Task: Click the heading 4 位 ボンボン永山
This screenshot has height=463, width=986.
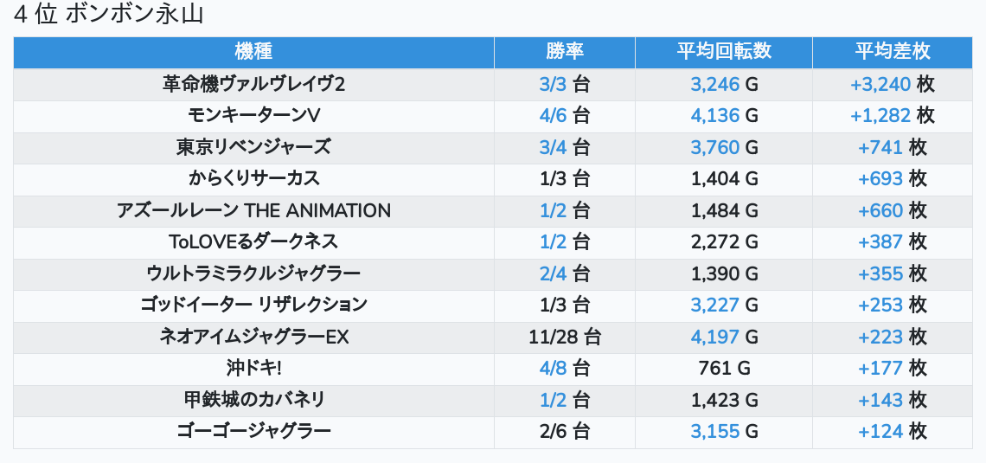Action: tap(109, 15)
